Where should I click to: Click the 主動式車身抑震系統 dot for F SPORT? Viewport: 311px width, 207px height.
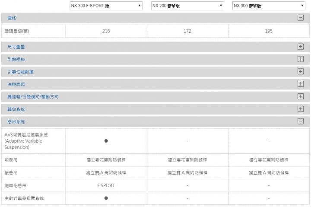point(106,198)
